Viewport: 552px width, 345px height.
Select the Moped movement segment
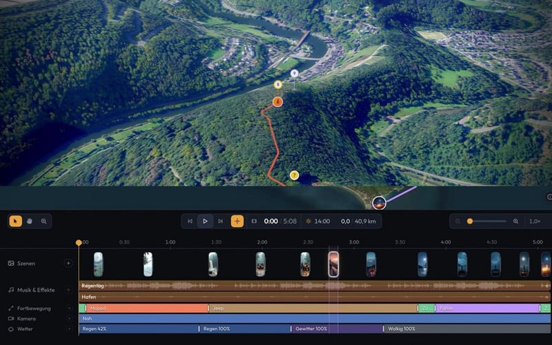point(147,308)
